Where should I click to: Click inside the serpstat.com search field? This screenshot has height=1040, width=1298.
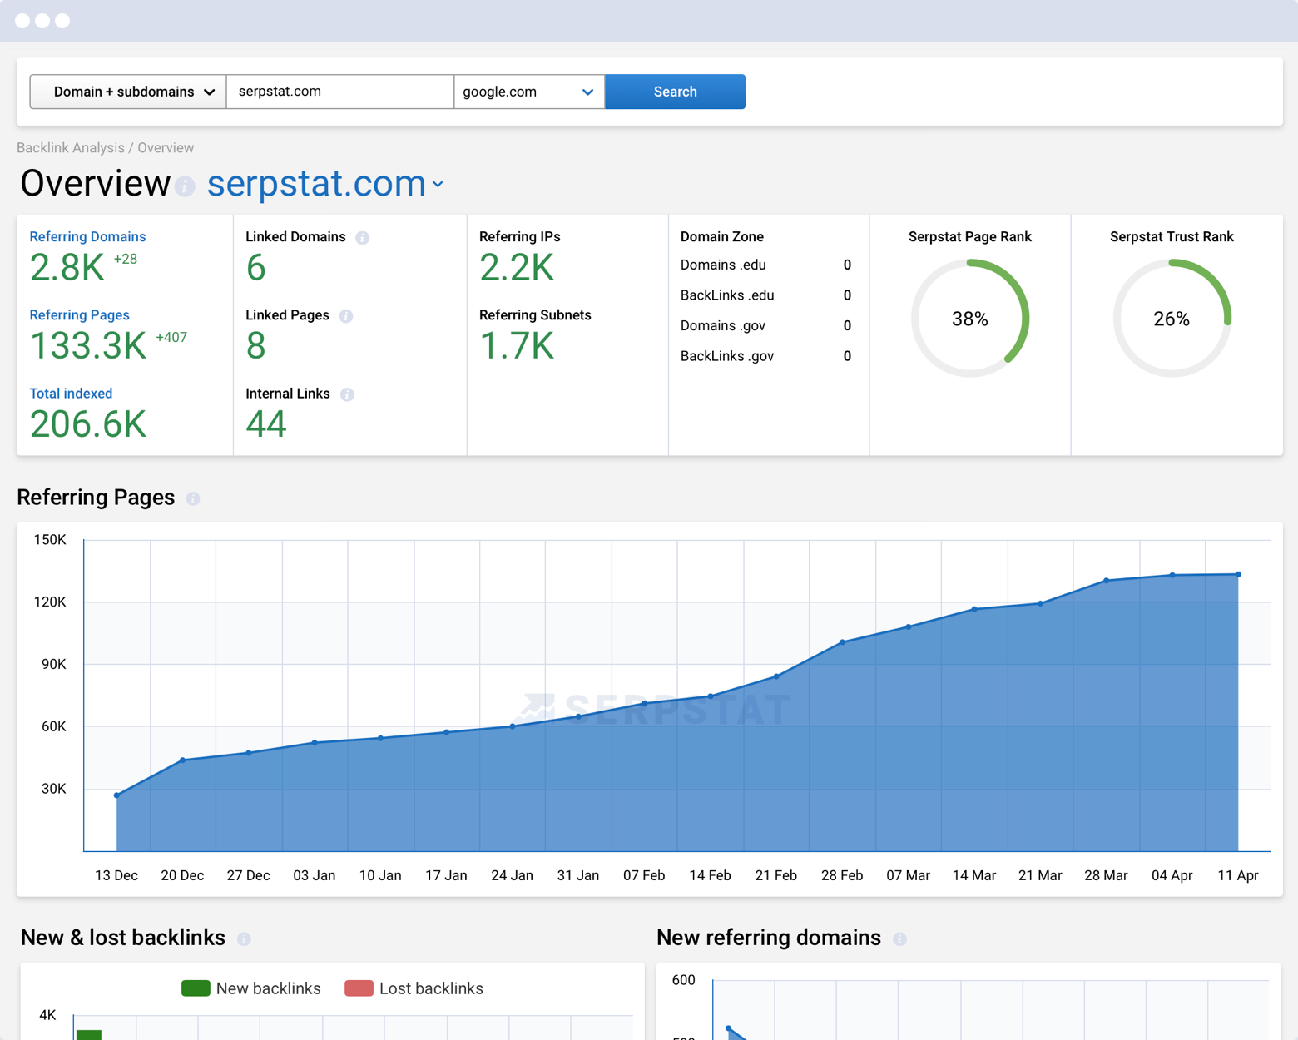(339, 92)
